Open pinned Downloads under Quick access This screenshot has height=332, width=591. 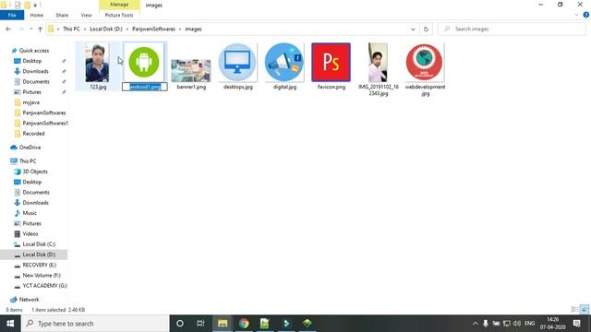(x=35, y=71)
